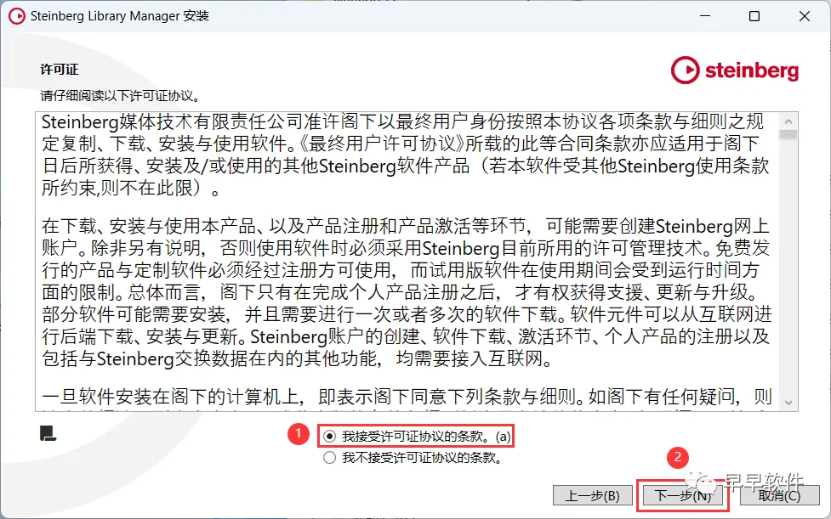Minimize the Steinberg Library Manager installer window

(x=705, y=16)
